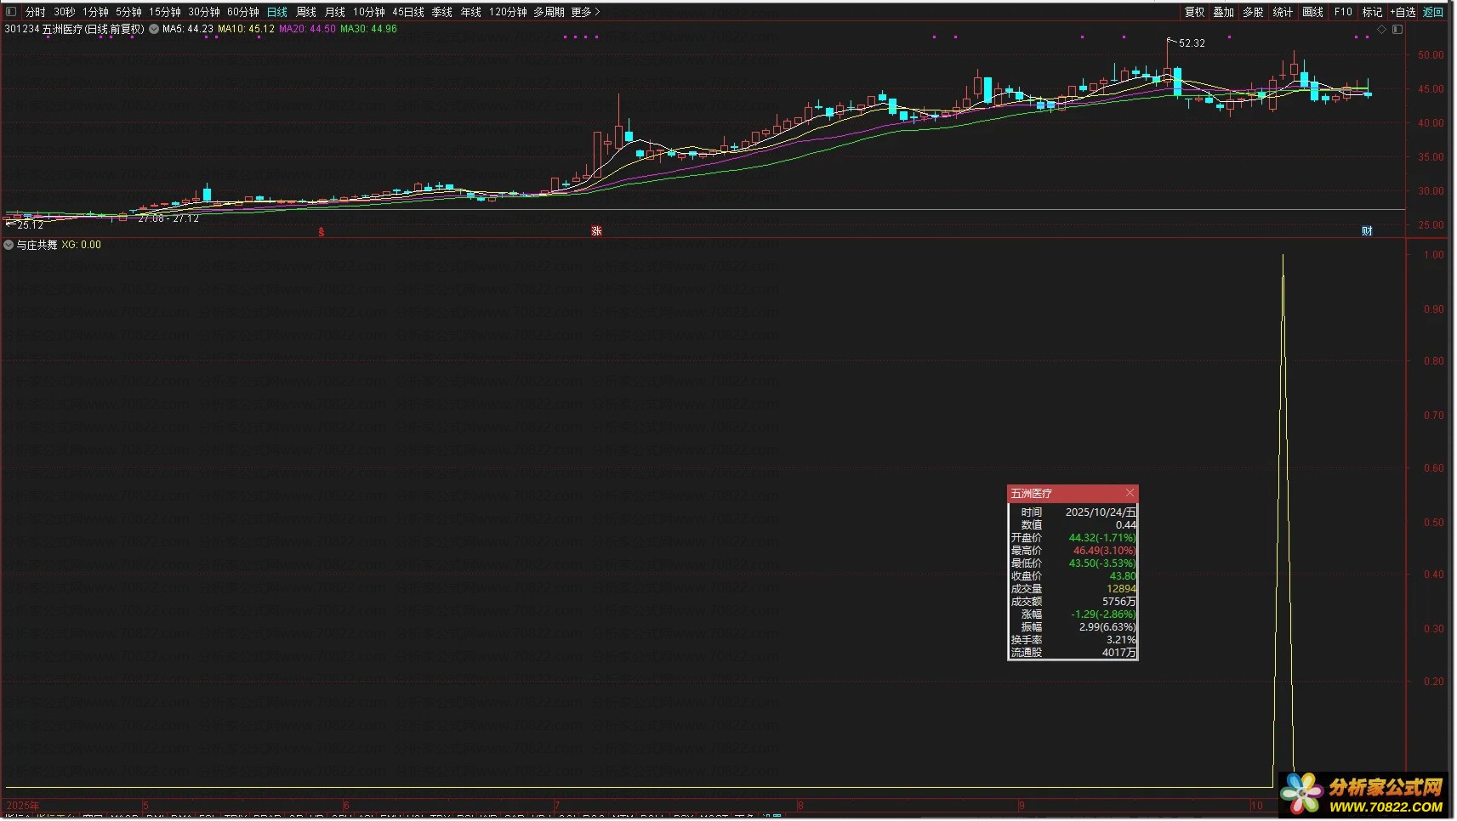Click the XG: 0.00 indicator value
The image size is (1457, 821).
82,245
